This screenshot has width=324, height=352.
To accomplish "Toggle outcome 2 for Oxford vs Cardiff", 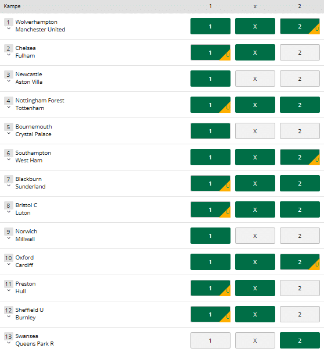I will tap(300, 262).
